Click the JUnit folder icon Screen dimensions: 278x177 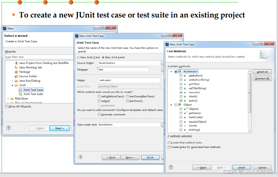[16, 85]
